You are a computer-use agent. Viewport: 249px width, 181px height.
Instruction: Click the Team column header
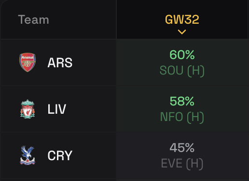pyautogui.click(x=33, y=20)
